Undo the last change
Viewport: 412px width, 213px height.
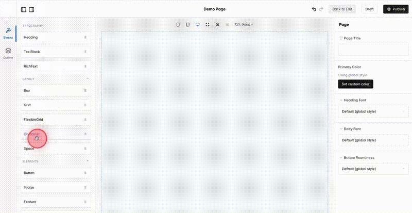click(x=314, y=9)
